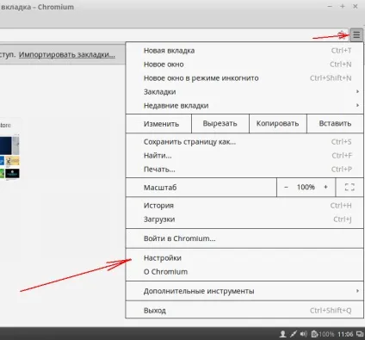The height and width of the screenshot is (340, 365).
Task: Minimize the Chromium window
Action: click(330, 6)
